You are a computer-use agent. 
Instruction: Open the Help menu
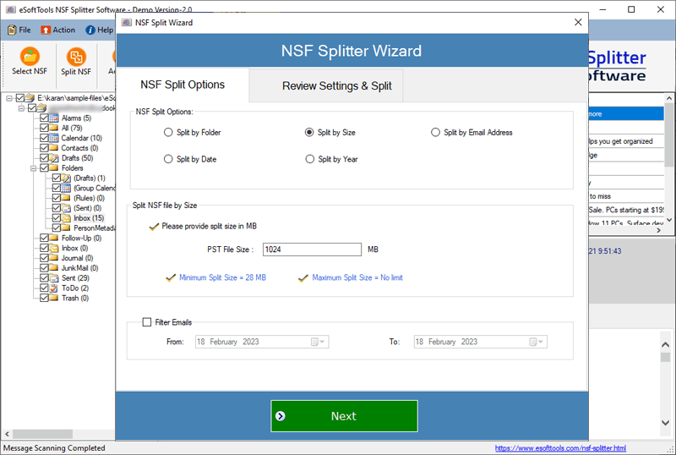[x=100, y=30]
